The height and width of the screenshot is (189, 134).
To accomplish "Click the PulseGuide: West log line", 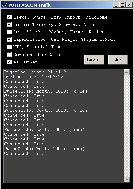I will [44, 149].
